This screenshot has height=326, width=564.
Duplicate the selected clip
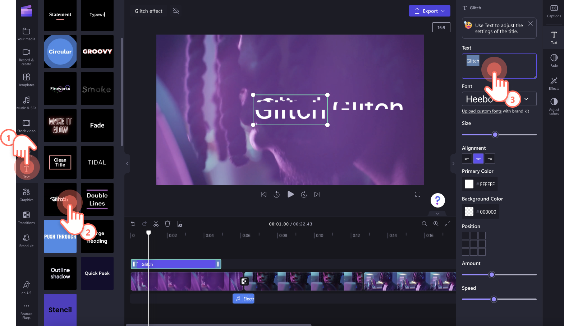[x=179, y=224]
